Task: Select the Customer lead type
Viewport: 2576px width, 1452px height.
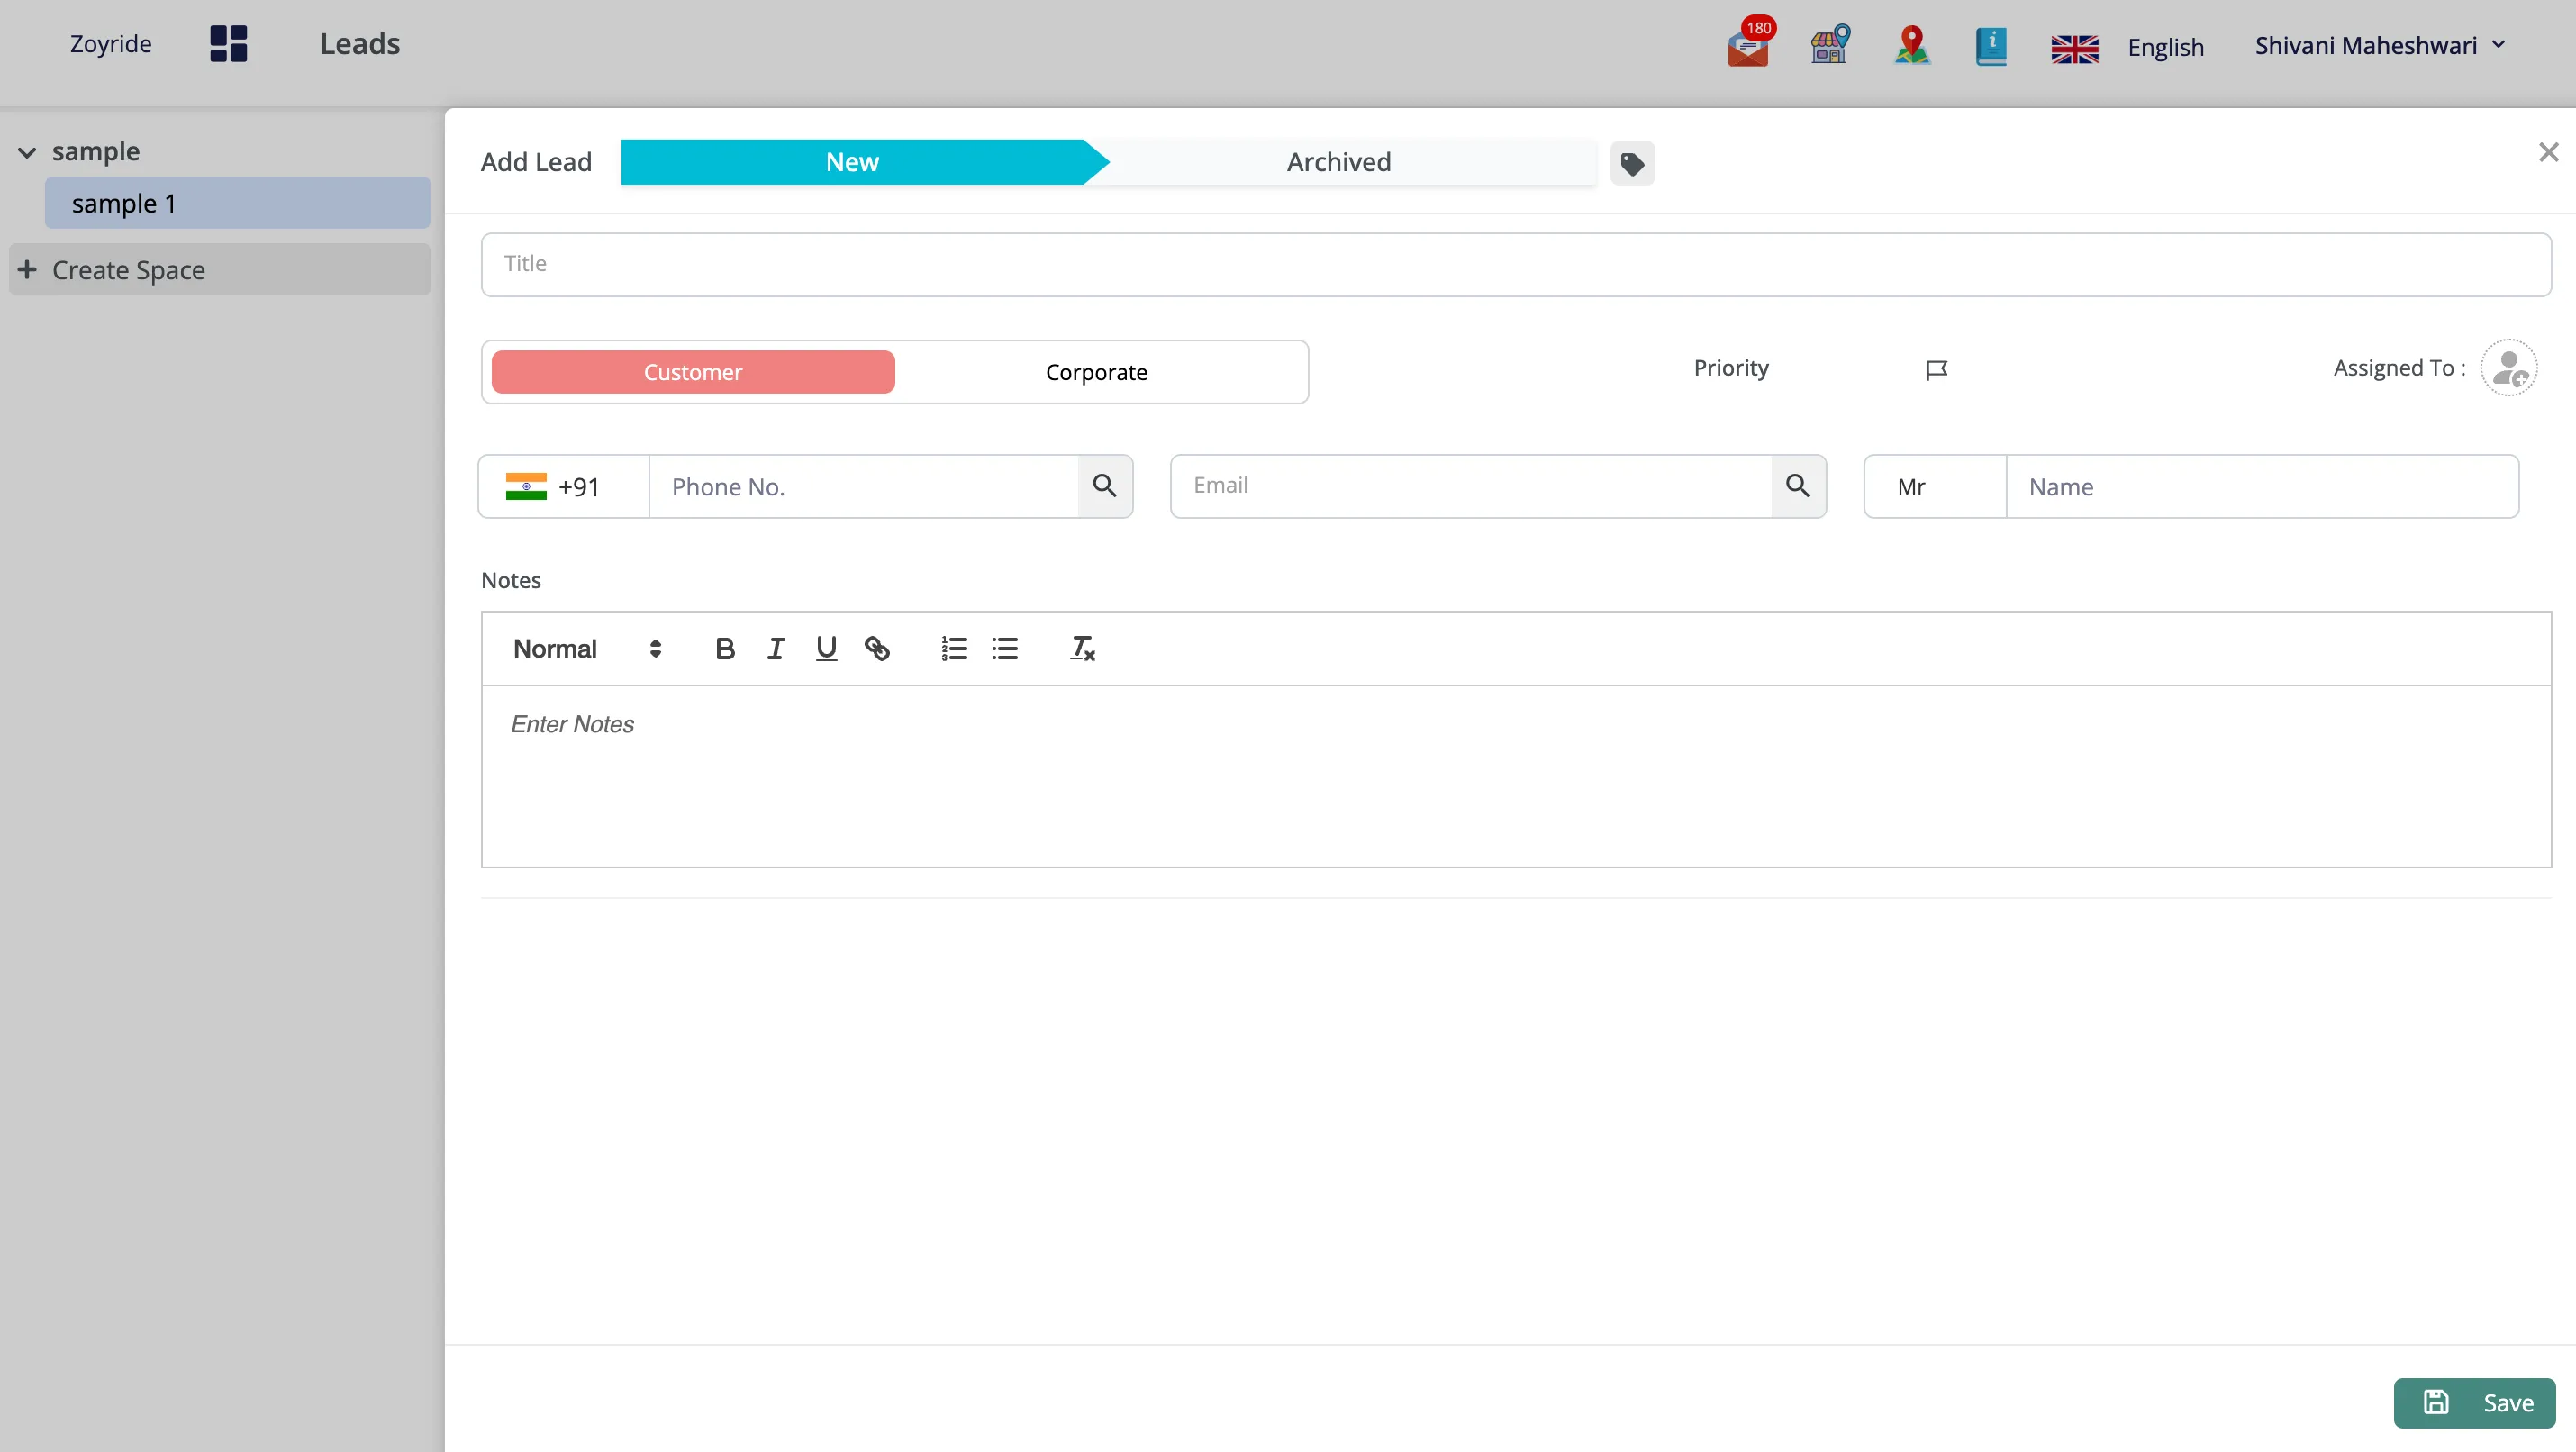Action: (x=693, y=372)
